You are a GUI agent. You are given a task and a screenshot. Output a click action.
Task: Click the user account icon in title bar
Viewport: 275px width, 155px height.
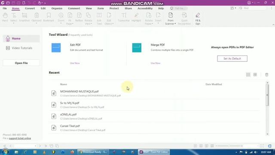point(249,3)
